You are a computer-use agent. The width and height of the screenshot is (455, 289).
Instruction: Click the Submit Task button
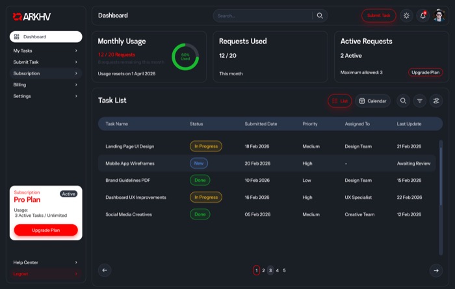click(x=378, y=16)
